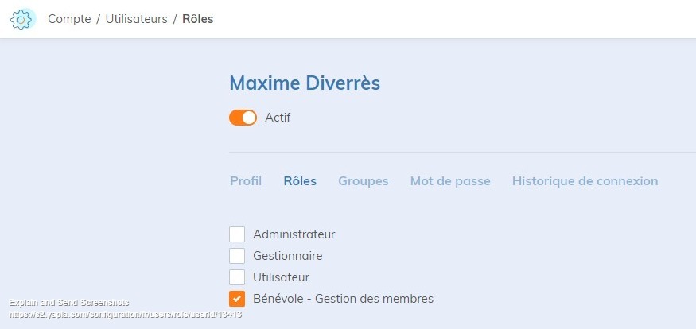Click the Administrateur role label

[x=294, y=234]
